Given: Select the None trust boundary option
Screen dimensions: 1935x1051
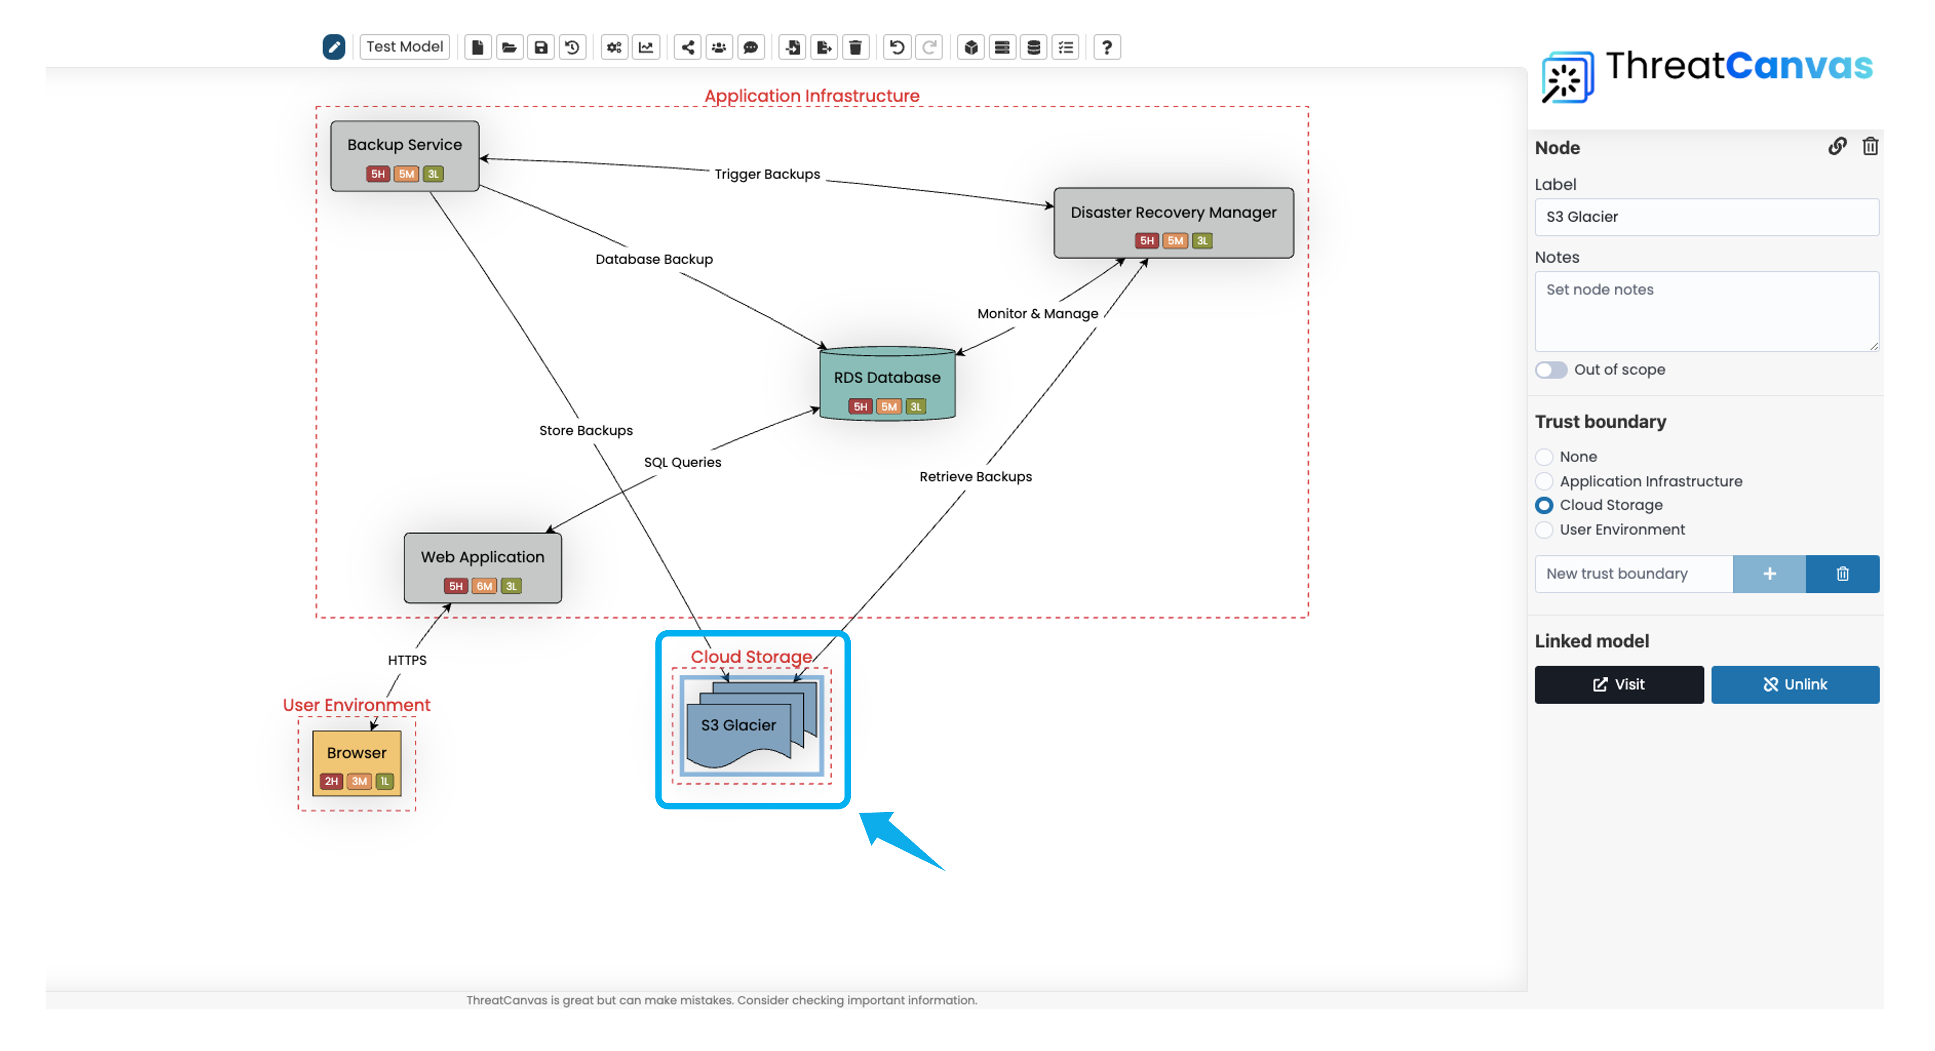Looking at the screenshot, I should (1543, 457).
